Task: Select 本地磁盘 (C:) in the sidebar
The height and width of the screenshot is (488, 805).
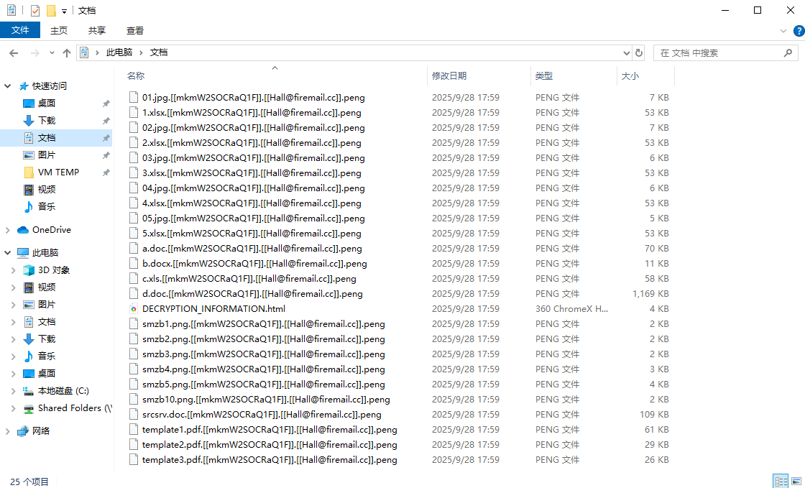Action: click(x=63, y=391)
